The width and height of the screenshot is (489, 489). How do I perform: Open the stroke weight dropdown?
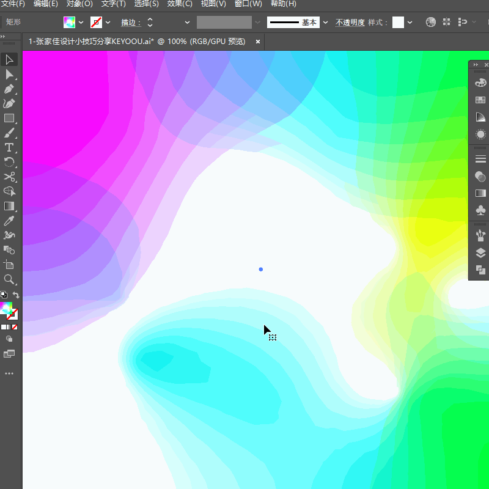tap(187, 23)
